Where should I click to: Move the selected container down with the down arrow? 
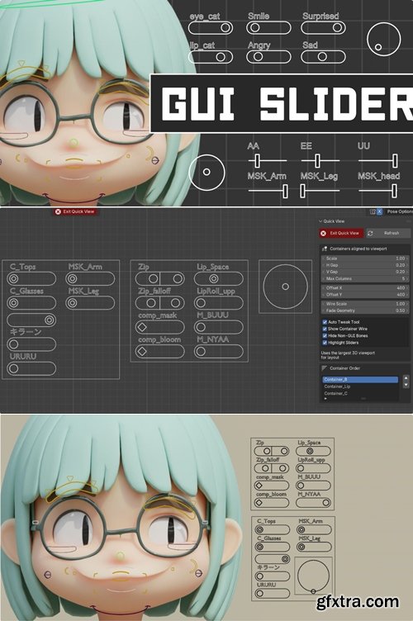(406, 384)
